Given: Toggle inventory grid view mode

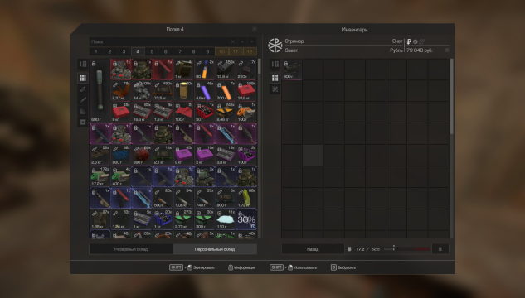Looking at the screenshot, I should coord(275,78).
